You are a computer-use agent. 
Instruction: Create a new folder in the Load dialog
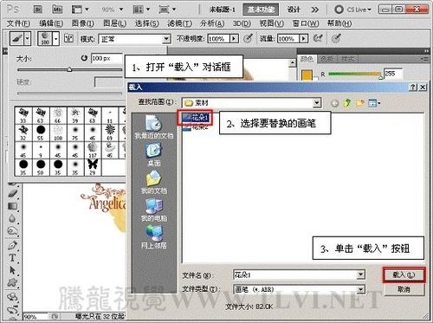(360, 102)
